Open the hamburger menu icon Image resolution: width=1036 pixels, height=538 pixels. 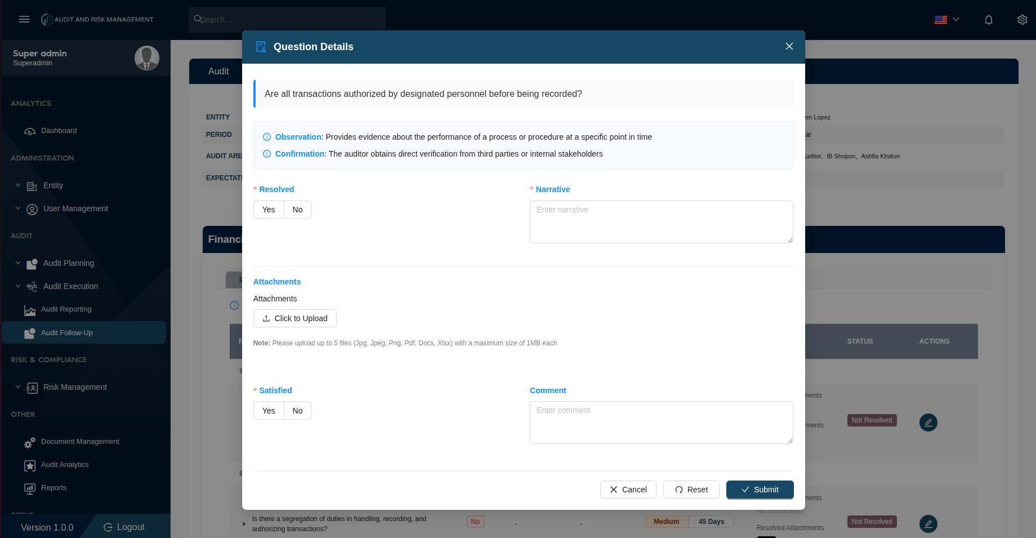click(x=24, y=19)
